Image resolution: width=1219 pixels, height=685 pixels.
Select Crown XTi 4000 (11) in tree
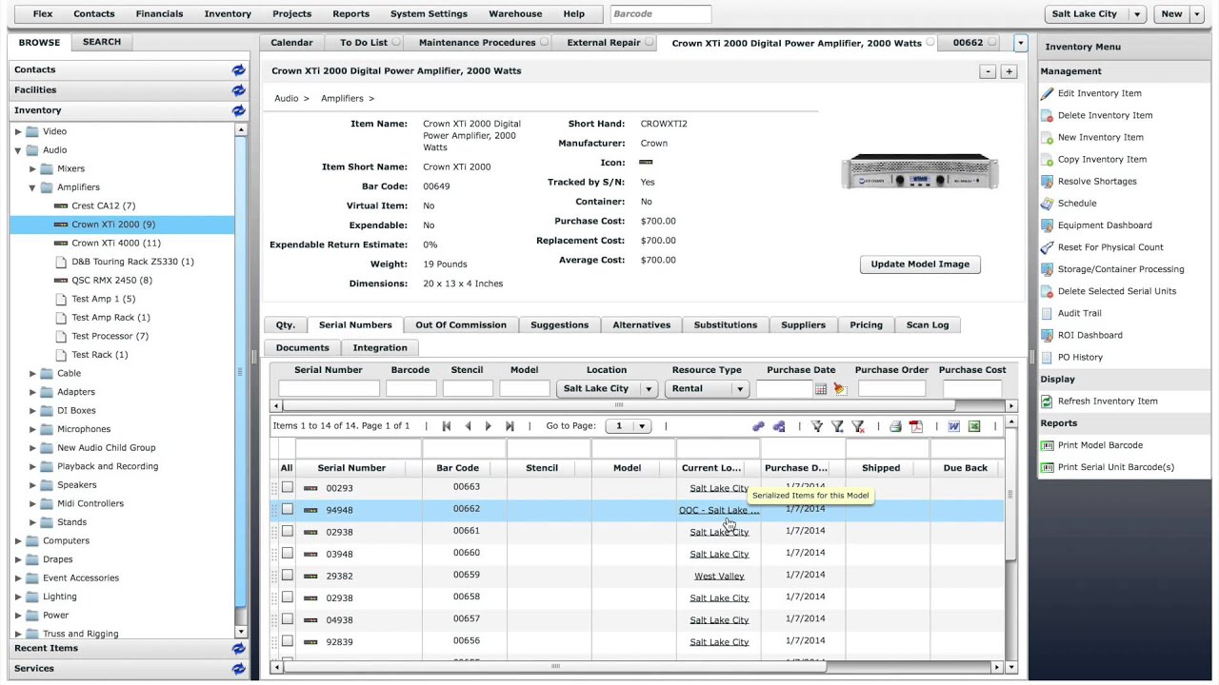point(115,244)
